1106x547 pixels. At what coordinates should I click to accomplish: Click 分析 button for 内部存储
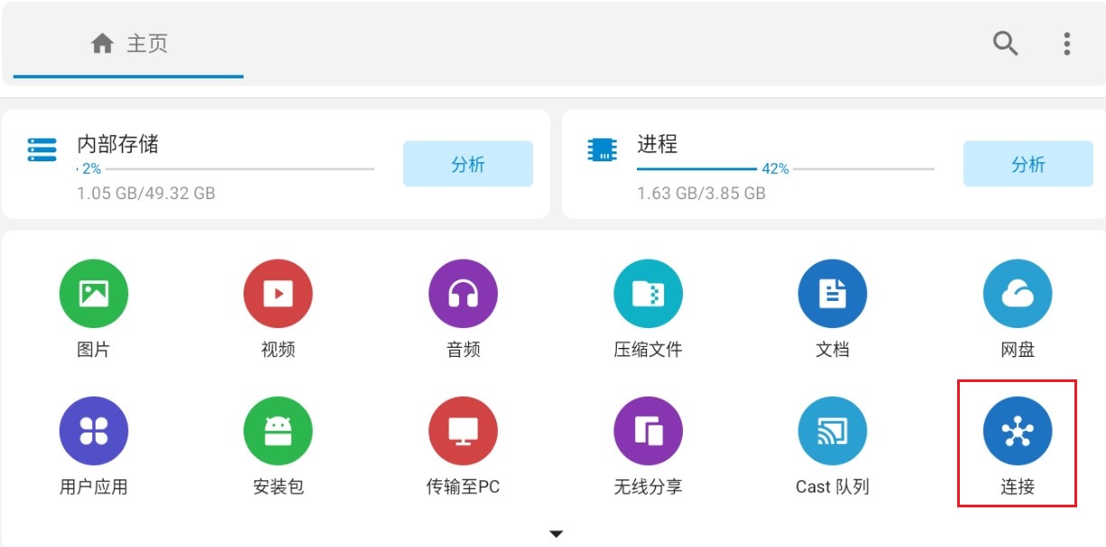467,164
